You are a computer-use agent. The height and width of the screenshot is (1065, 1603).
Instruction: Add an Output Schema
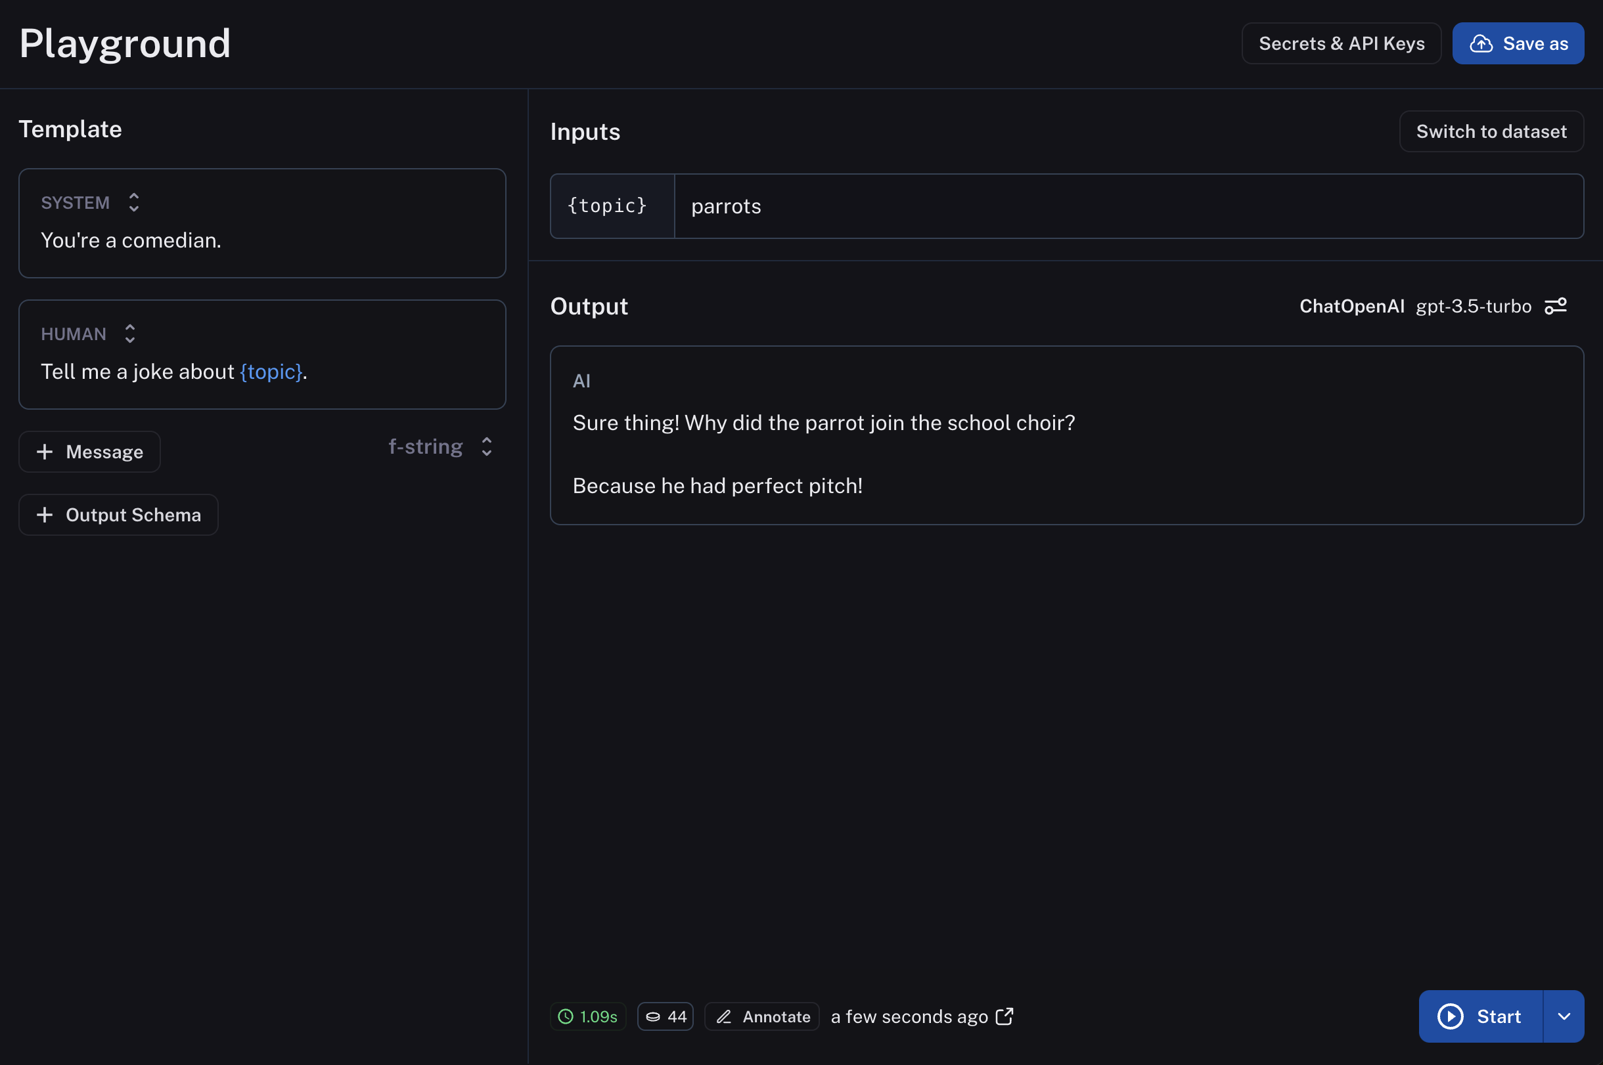(x=118, y=515)
